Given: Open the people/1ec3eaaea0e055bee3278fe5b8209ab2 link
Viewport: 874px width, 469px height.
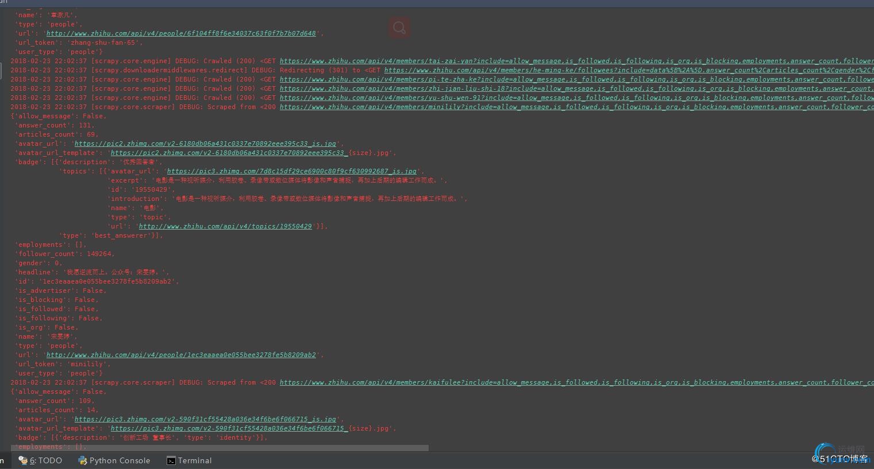Looking at the screenshot, I should click(x=181, y=355).
